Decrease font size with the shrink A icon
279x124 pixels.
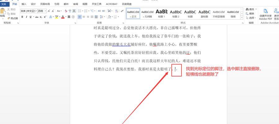[x=53, y=11]
